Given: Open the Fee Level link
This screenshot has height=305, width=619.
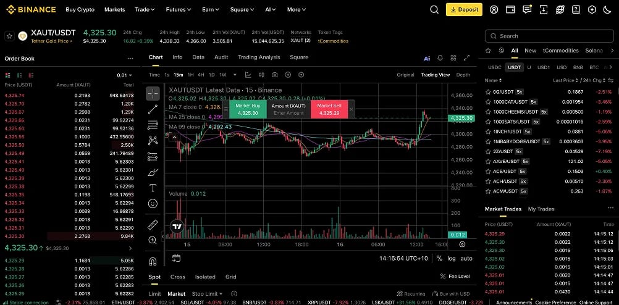Looking at the screenshot, I should click(x=455, y=277).
